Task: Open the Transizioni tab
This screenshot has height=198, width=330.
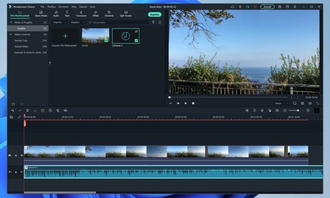Action: pos(81,14)
